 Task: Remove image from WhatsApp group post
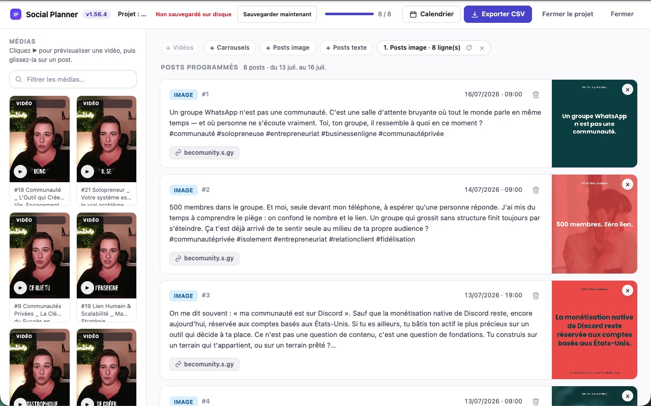tap(628, 89)
